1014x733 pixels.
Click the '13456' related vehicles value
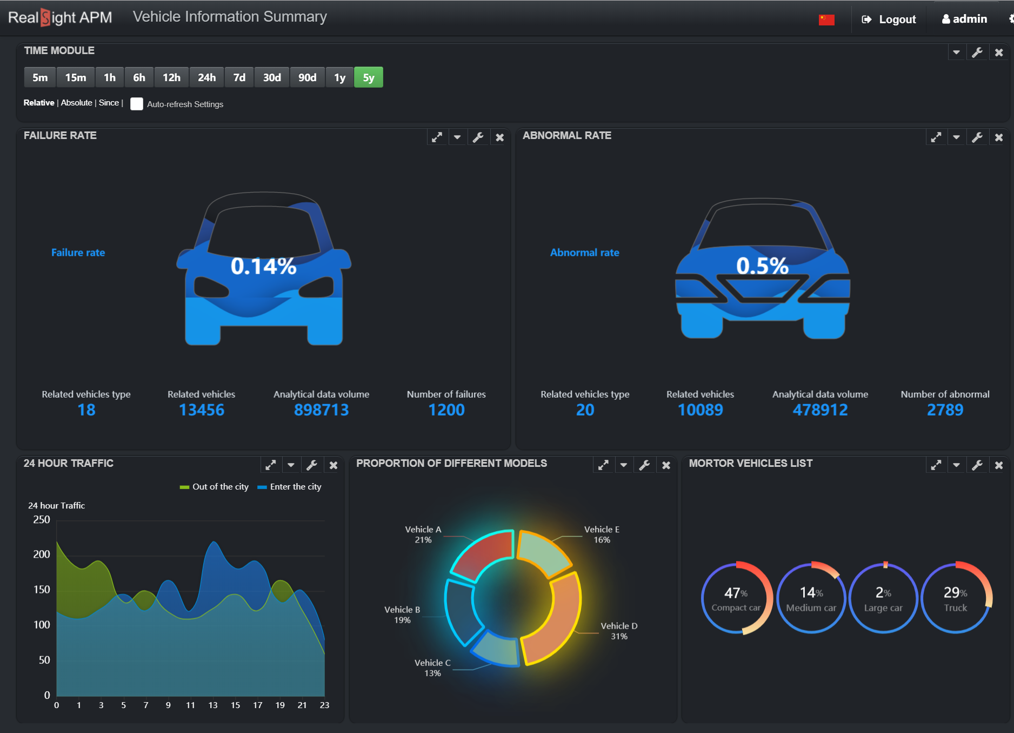pyautogui.click(x=201, y=410)
